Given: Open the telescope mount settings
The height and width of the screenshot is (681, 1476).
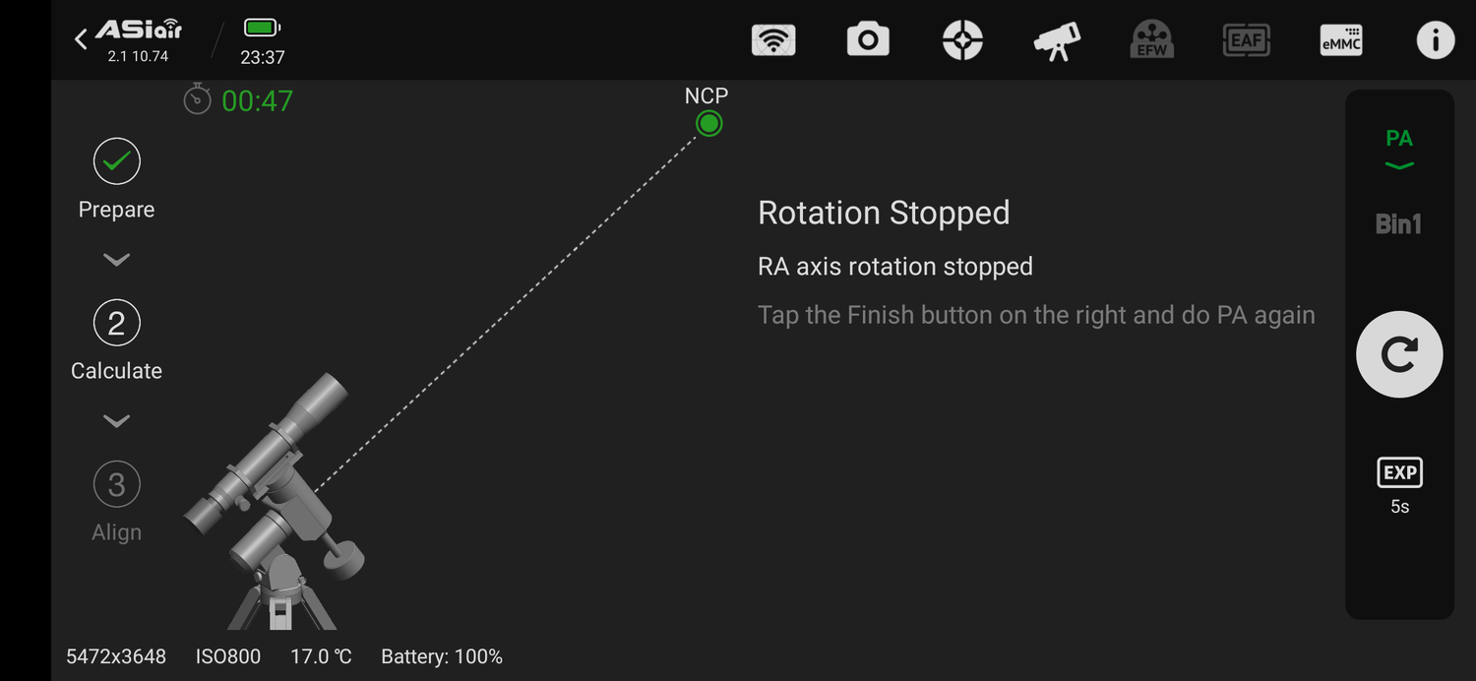Looking at the screenshot, I should tap(1057, 39).
